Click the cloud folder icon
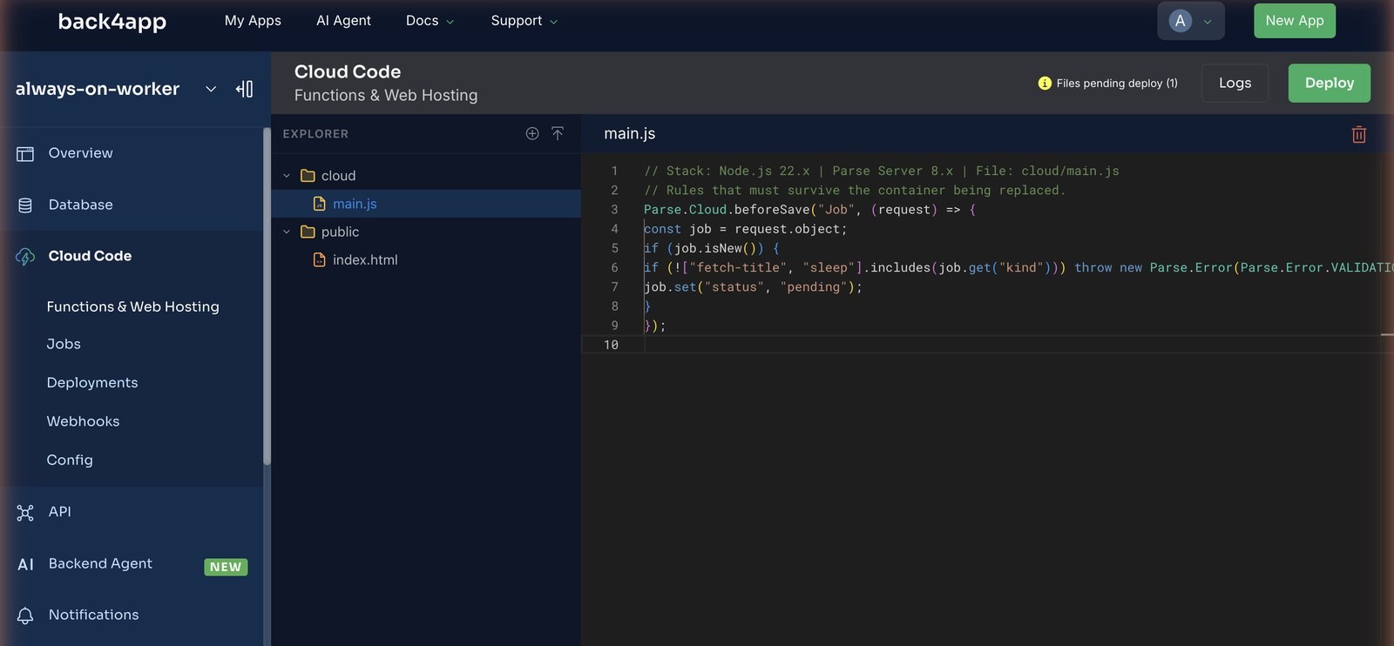Screen dimensions: 1394x646 308,176
